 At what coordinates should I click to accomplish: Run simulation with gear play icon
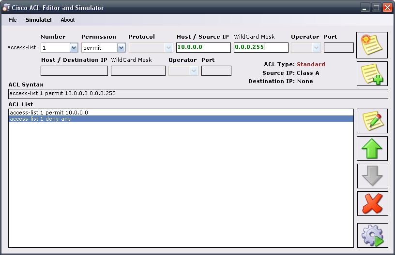[372, 235]
